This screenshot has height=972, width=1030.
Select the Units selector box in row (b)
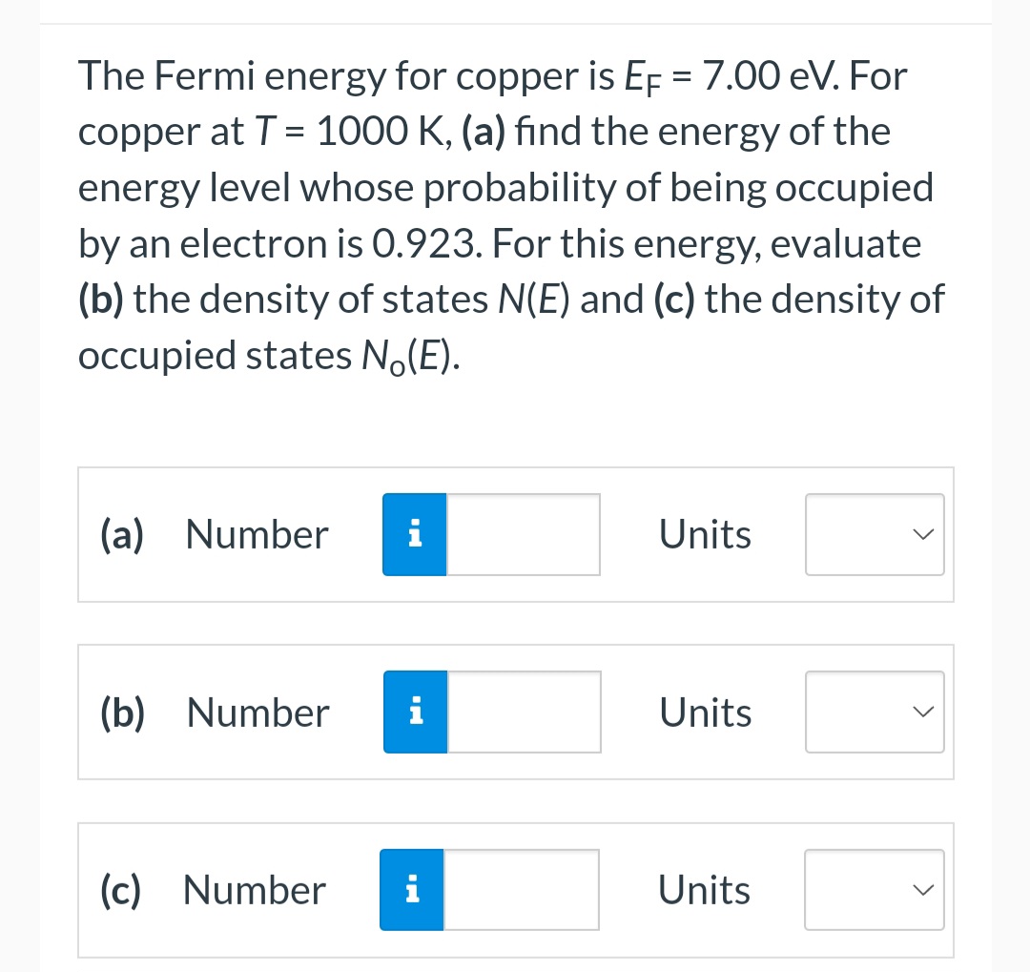(x=875, y=712)
